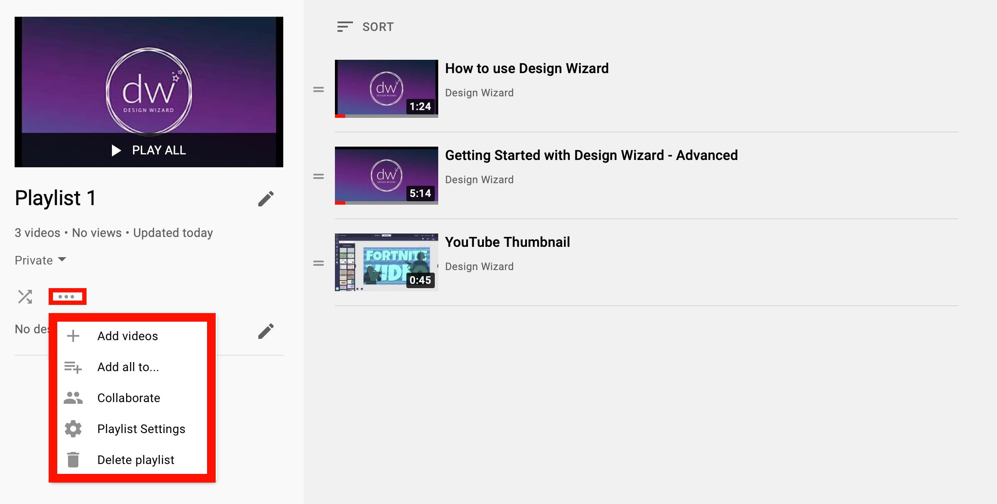
Task: Open How to use Design Wizard thumbnail
Action: pos(387,87)
